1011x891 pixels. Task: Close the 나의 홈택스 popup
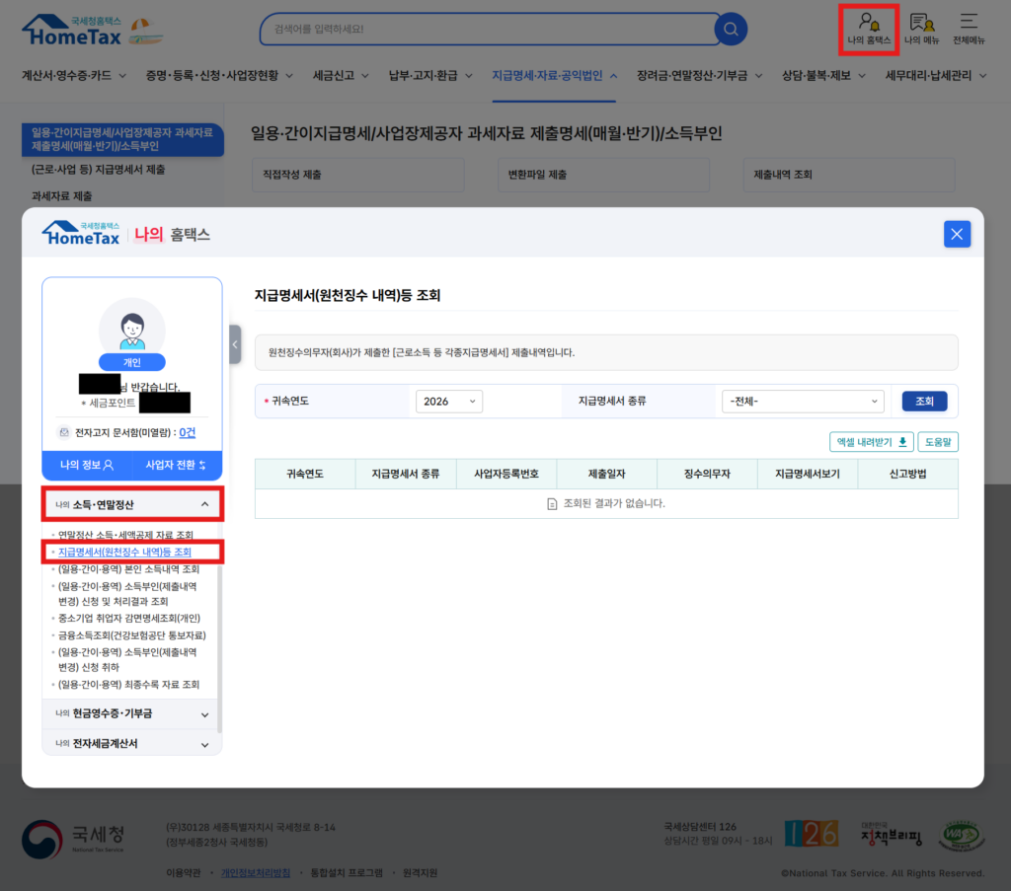point(957,234)
